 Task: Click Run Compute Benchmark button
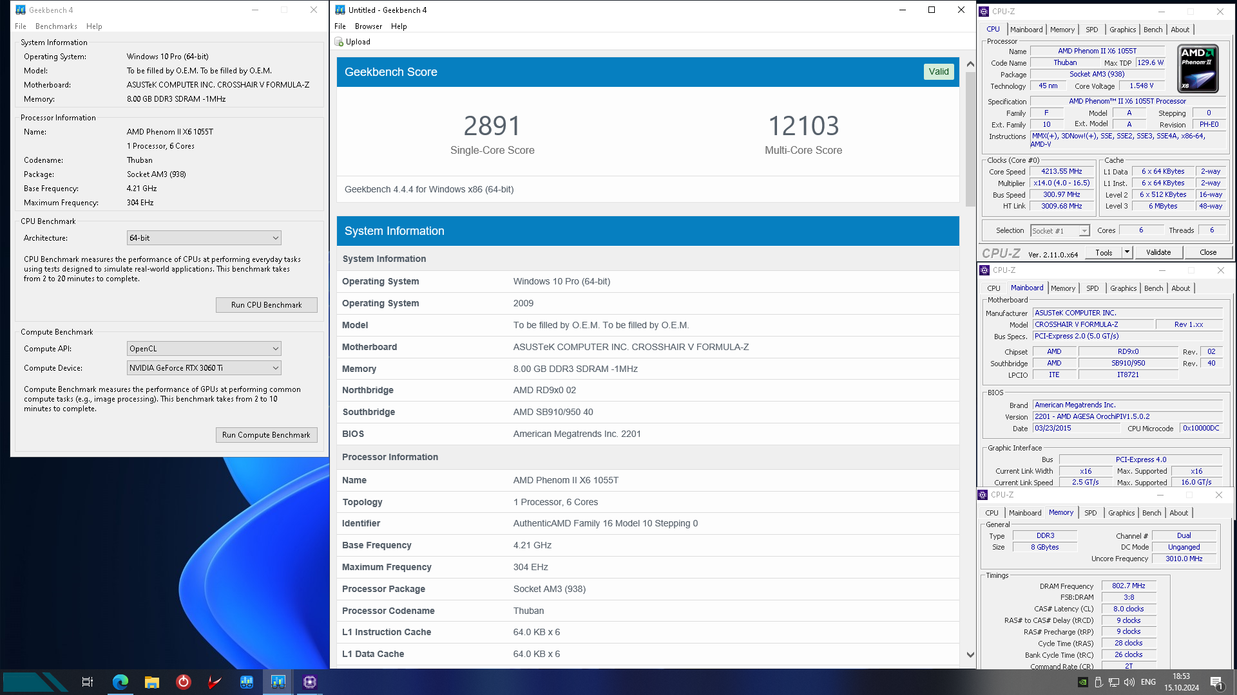266,435
